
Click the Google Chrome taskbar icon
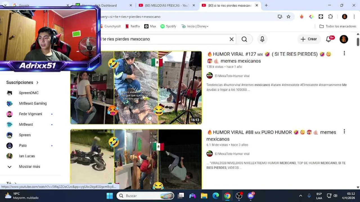[227, 196]
